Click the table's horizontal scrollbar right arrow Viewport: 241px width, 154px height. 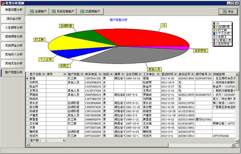pyautogui.click(x=233, y=145)
